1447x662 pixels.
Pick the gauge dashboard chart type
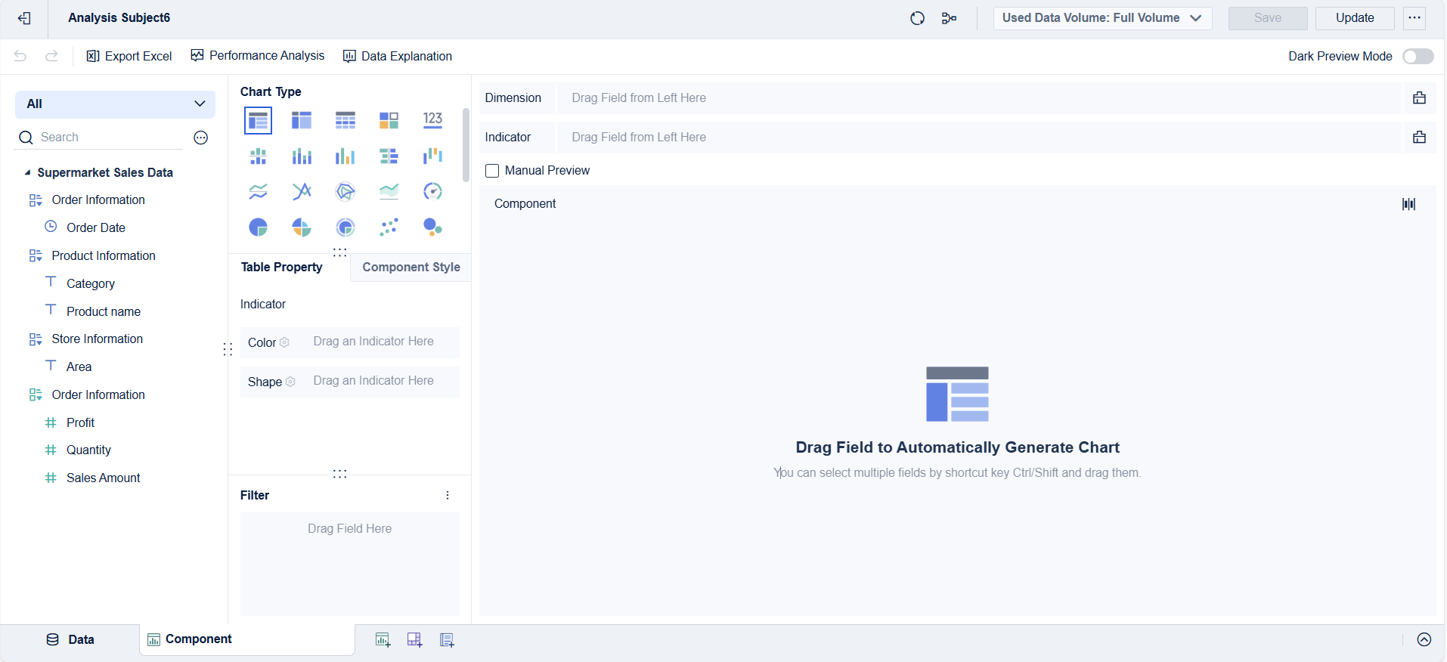(432, 191)
